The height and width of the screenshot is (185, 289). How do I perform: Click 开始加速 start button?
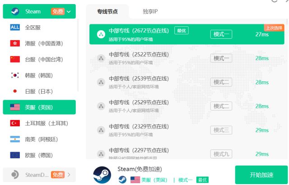tap(261, 175)
